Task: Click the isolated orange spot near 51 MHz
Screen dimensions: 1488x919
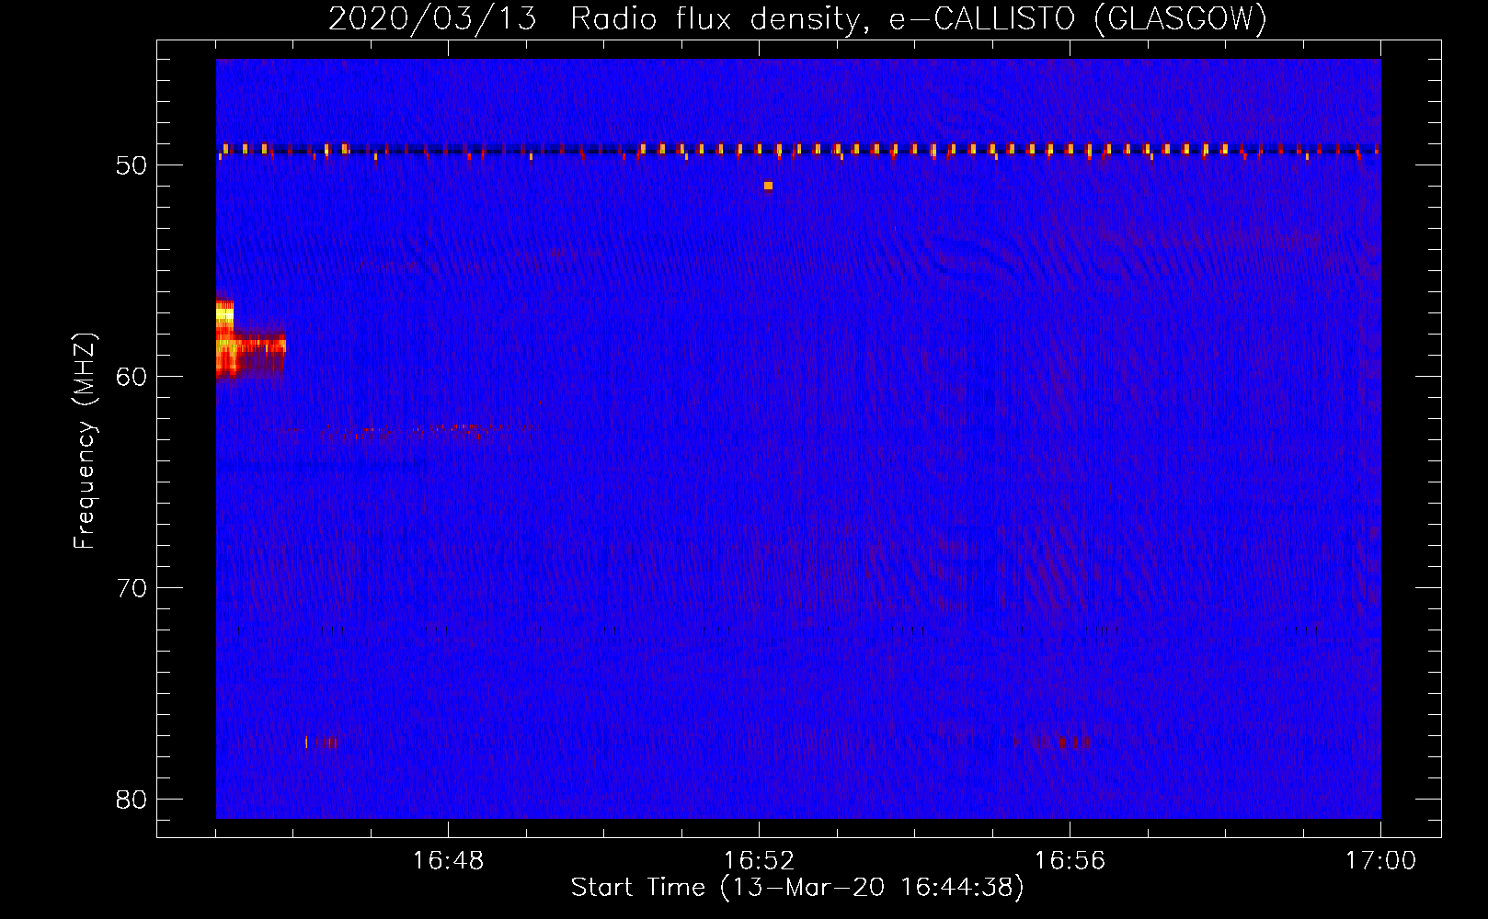Action: (768, 186)
